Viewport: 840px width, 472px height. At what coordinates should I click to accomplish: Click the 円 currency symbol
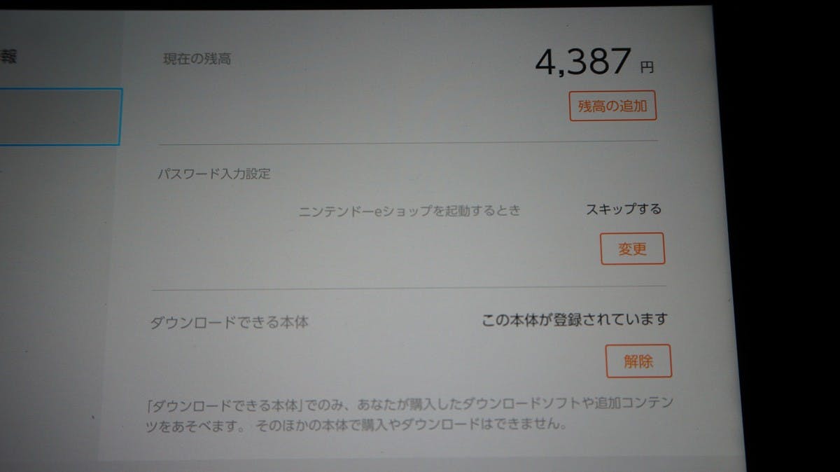pos(647,68)
